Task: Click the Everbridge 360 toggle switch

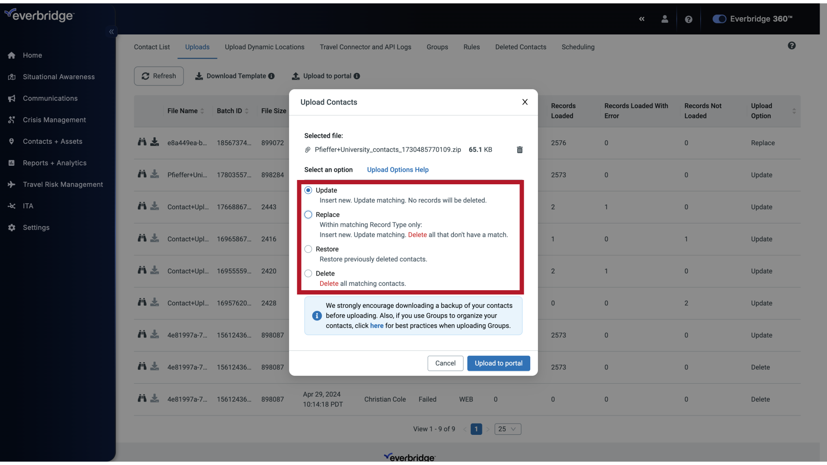Action: (718, 19)
